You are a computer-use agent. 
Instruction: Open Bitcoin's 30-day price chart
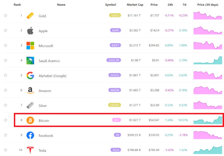coord(208,120)
